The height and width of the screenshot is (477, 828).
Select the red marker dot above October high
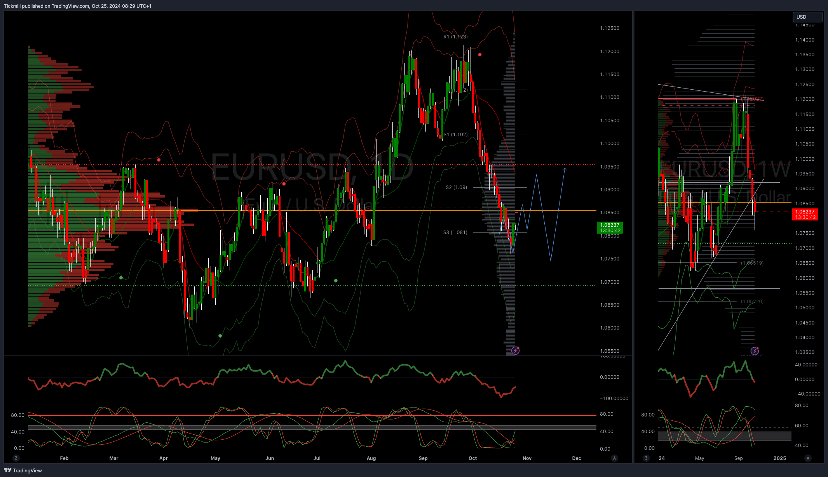[480, 55]
